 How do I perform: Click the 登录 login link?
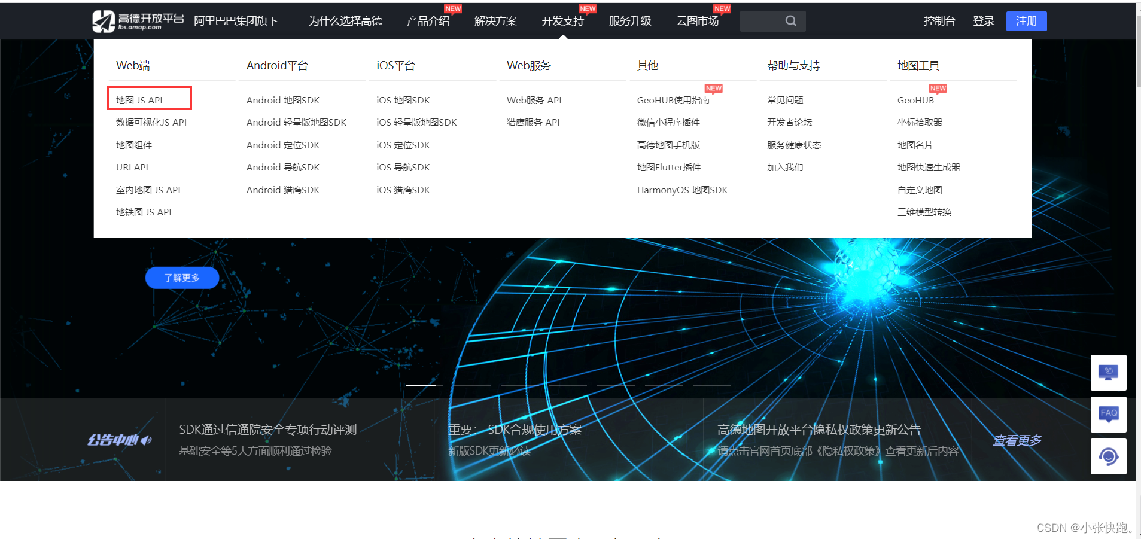tap(984, 21)
